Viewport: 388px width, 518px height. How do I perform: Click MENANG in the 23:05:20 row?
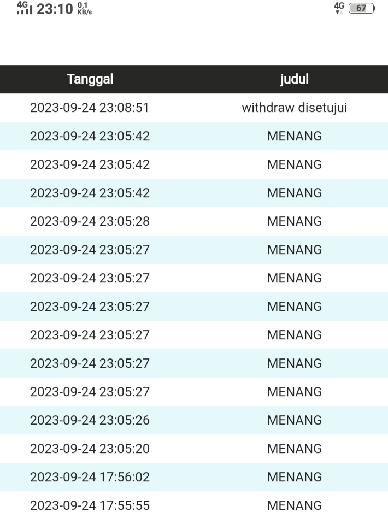point(294,449)
